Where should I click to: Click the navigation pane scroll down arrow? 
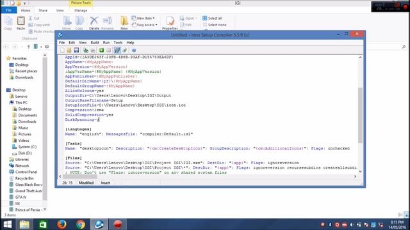pos(45,209)
